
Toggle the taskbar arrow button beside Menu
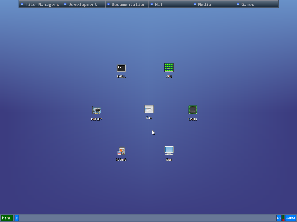[17, 218]
